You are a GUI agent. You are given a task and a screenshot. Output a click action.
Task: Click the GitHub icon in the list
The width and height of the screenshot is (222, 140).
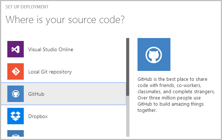(15, 94)
